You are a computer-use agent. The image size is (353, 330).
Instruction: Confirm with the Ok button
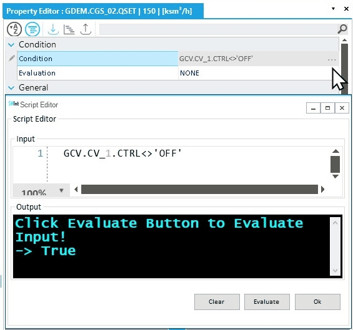point(317,302)
